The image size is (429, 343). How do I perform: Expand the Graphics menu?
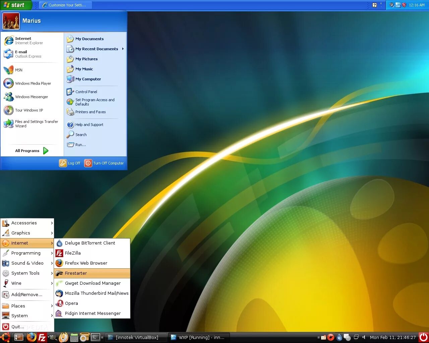[27, 233]
